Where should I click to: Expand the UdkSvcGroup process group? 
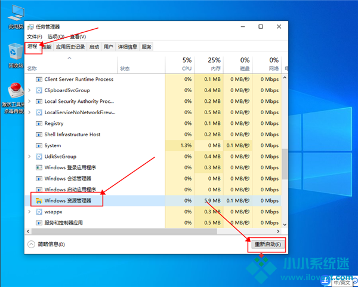[29, 157]
